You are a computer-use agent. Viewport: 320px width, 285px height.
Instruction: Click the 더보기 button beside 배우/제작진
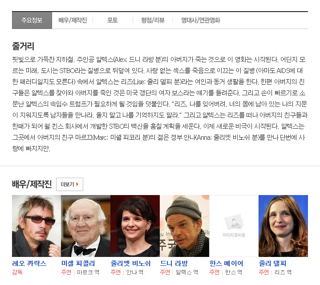click(x=69, y=184)
